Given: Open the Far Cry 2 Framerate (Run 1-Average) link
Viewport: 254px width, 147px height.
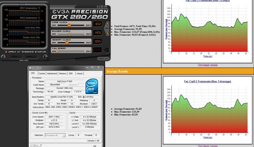Looking at the screenshot, I should (208, 82).
